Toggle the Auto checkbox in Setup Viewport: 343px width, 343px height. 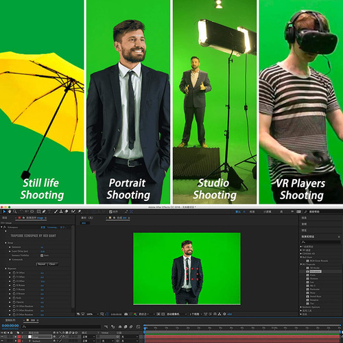pyautogui.click(x=42, y=255)
